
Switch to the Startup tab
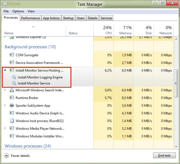(68, 18)
